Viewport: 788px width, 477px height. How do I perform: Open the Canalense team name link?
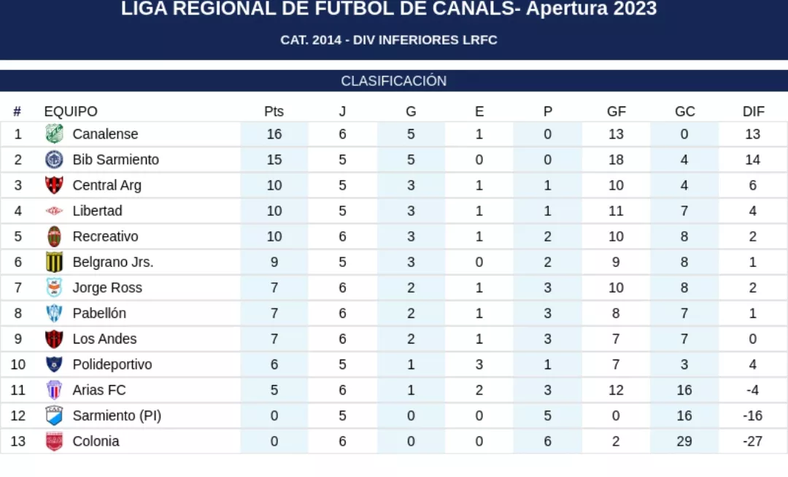105,134
